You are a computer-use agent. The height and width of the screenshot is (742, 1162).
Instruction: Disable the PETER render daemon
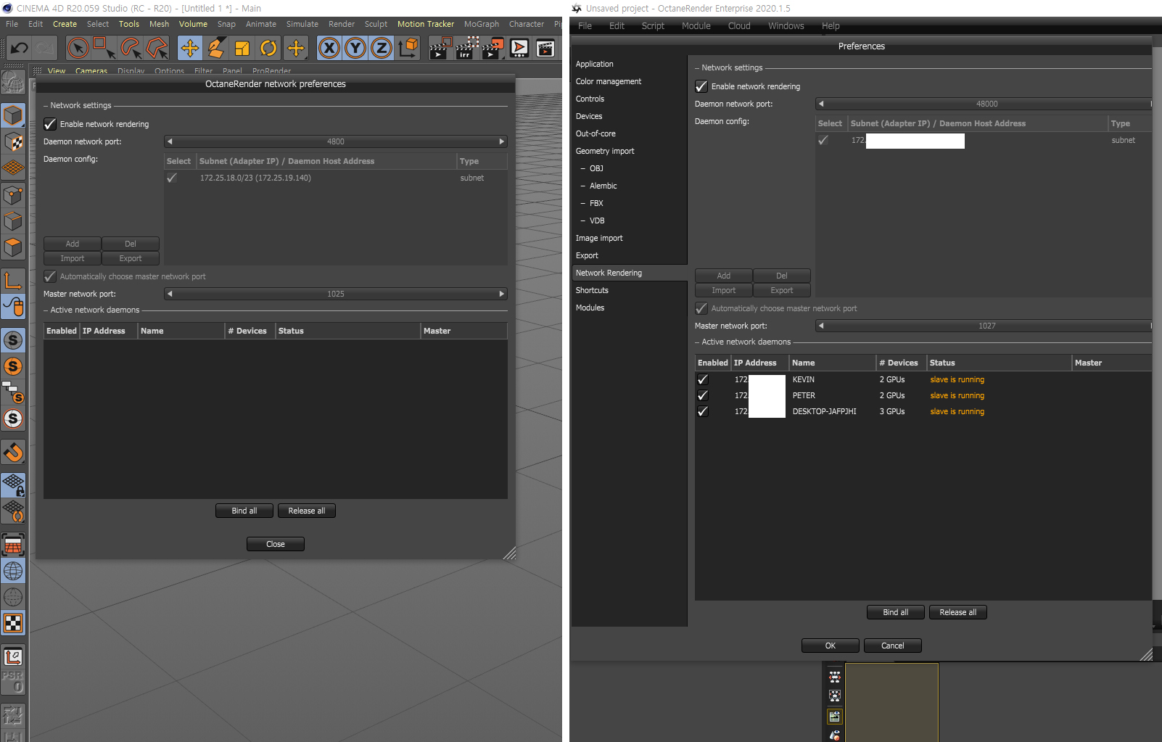coord(702,395)
